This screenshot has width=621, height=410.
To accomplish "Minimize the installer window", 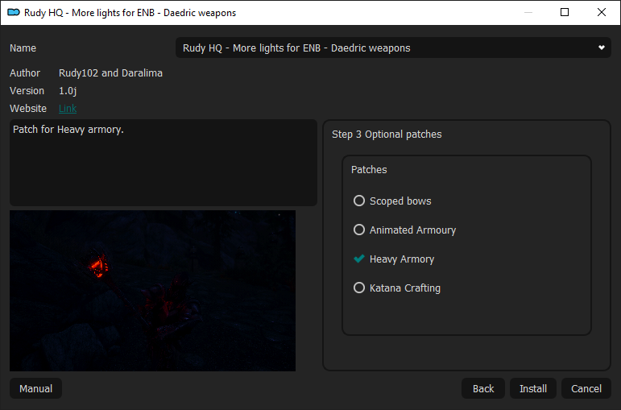I will (528, 12).
